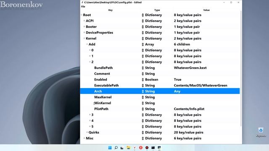Expand the DeviceProperties dictionary
The width and height of the screenshot is (269, 151).
(x=84, y=33)
